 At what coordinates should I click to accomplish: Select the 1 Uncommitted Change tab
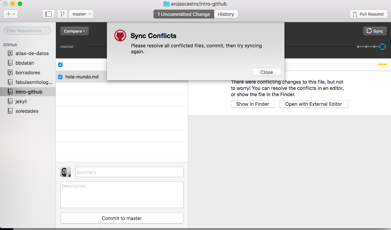tap(184, 14)
